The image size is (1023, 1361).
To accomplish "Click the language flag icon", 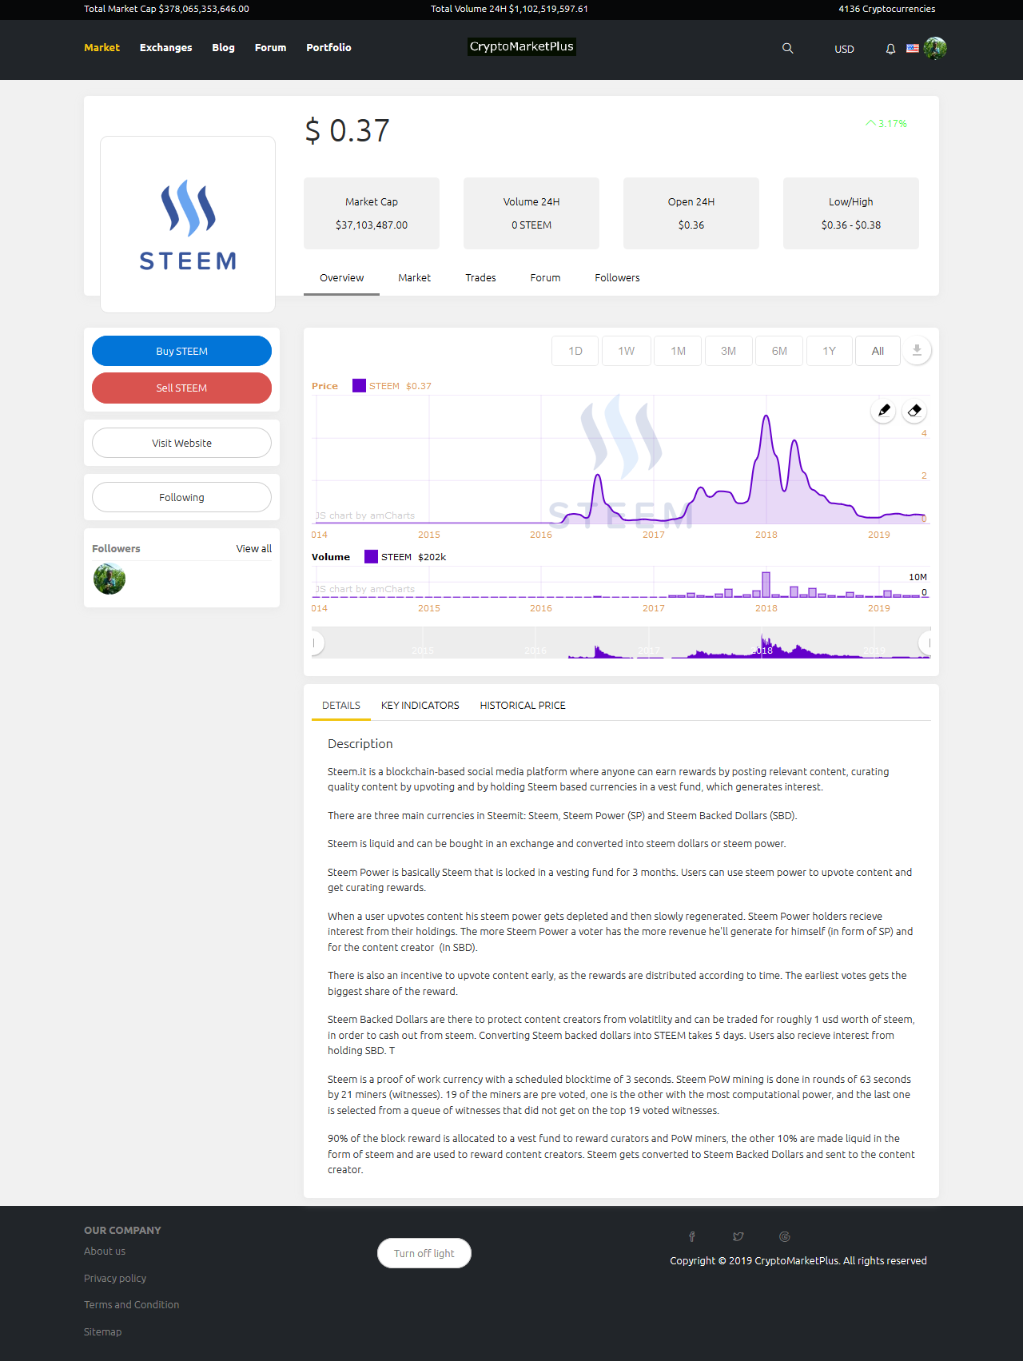I will pos(913,49).
